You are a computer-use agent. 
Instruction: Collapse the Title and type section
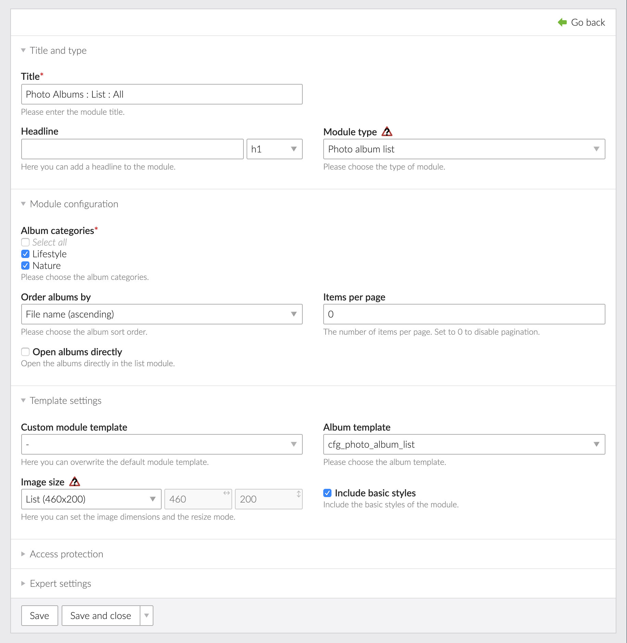58,50
